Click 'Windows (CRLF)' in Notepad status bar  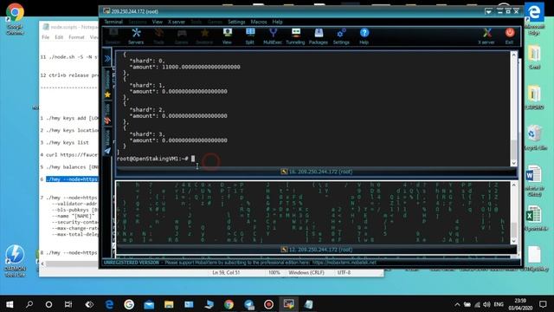(x=306, y=273)
